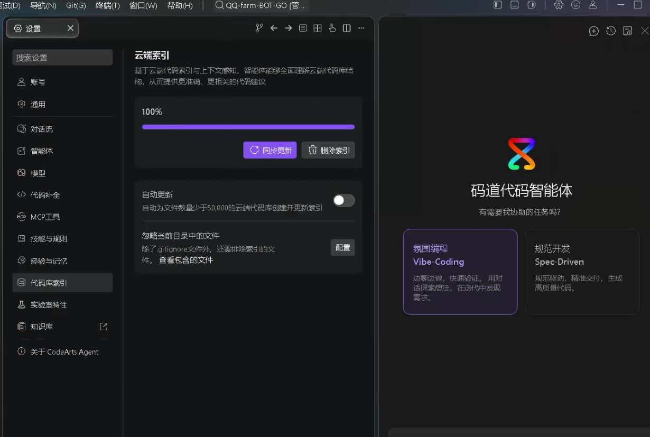650x437 pixels.
Task: Open the 查看包含的文件 link
Action: [x=186, y=260]
